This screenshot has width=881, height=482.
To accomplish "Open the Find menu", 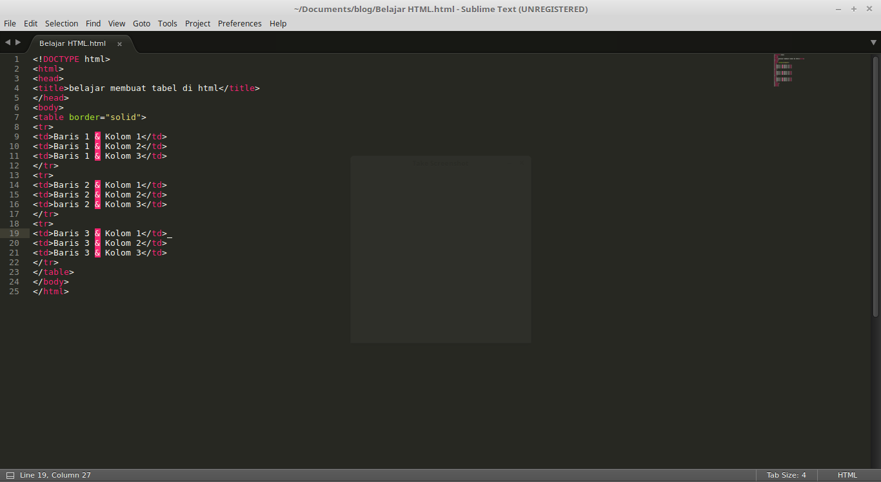I will click(94, 23).
